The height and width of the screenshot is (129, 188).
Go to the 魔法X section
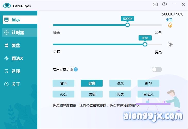point(20,58)
